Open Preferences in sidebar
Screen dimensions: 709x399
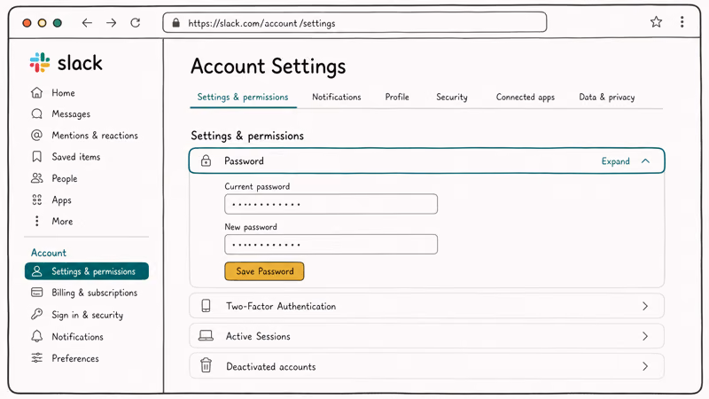pos(75,358)
